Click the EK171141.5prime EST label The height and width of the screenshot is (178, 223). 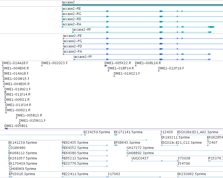[128, 132]
